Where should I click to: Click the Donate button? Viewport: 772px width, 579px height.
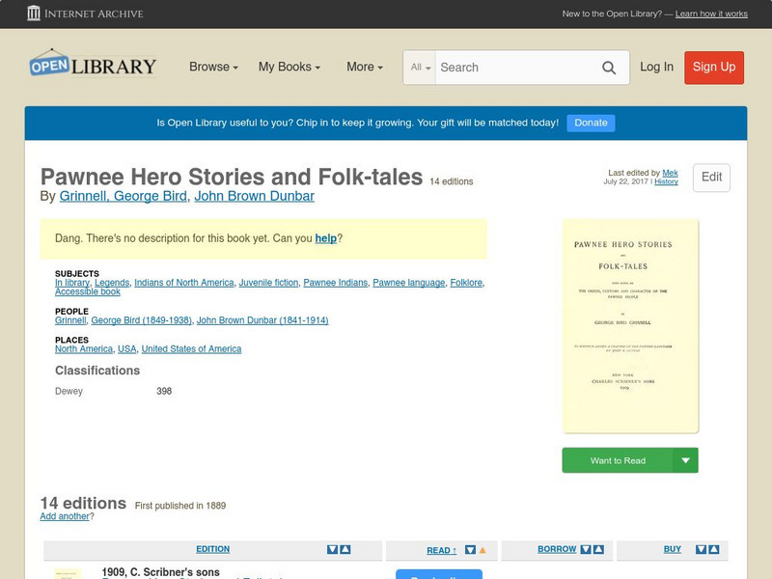pos(590,123)
